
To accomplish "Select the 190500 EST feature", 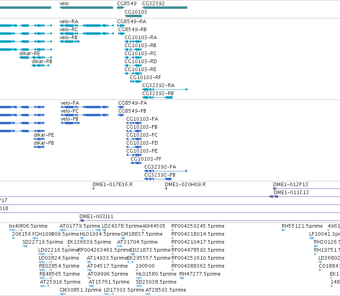I will 136,270.
